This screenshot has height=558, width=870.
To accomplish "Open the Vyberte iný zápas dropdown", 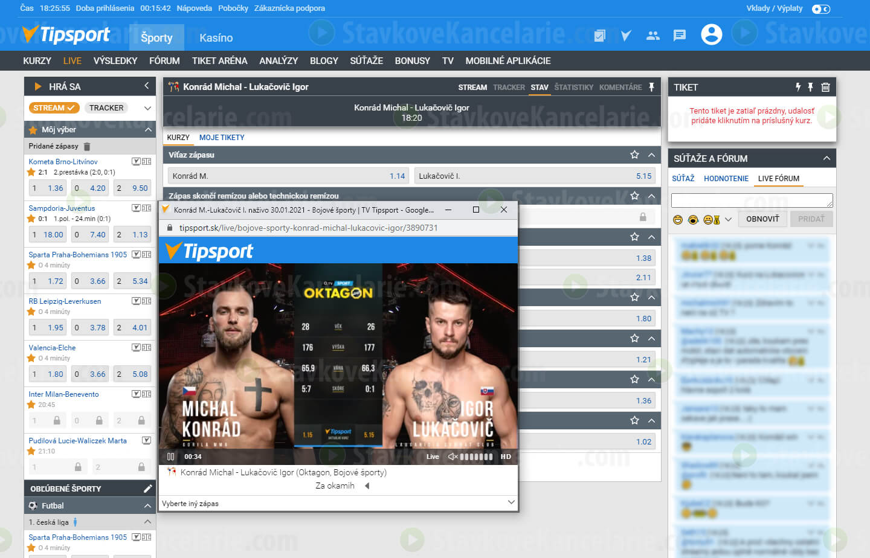I will [x=338, y=503].
